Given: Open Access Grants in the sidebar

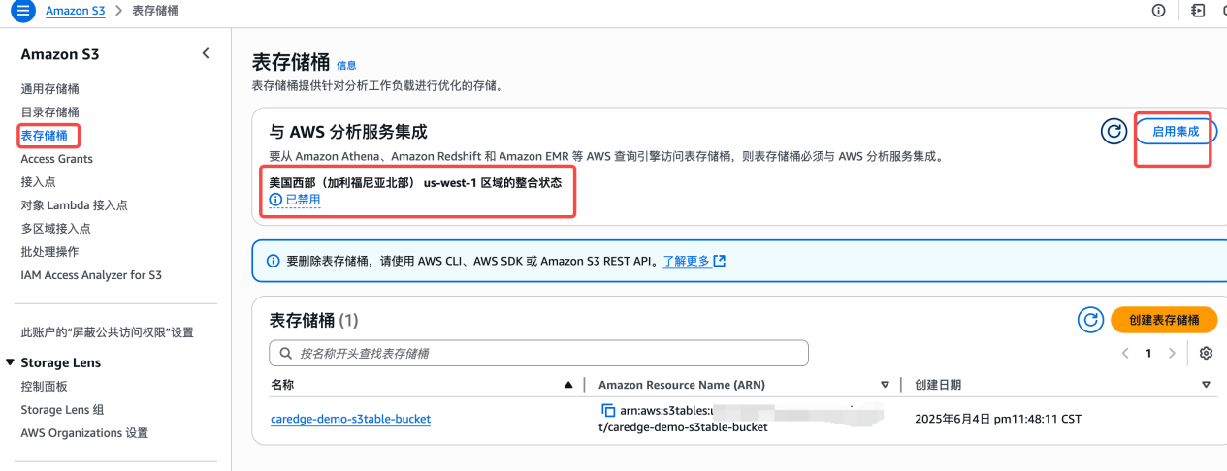Looking at the screenshot, I should pos(57,158).
